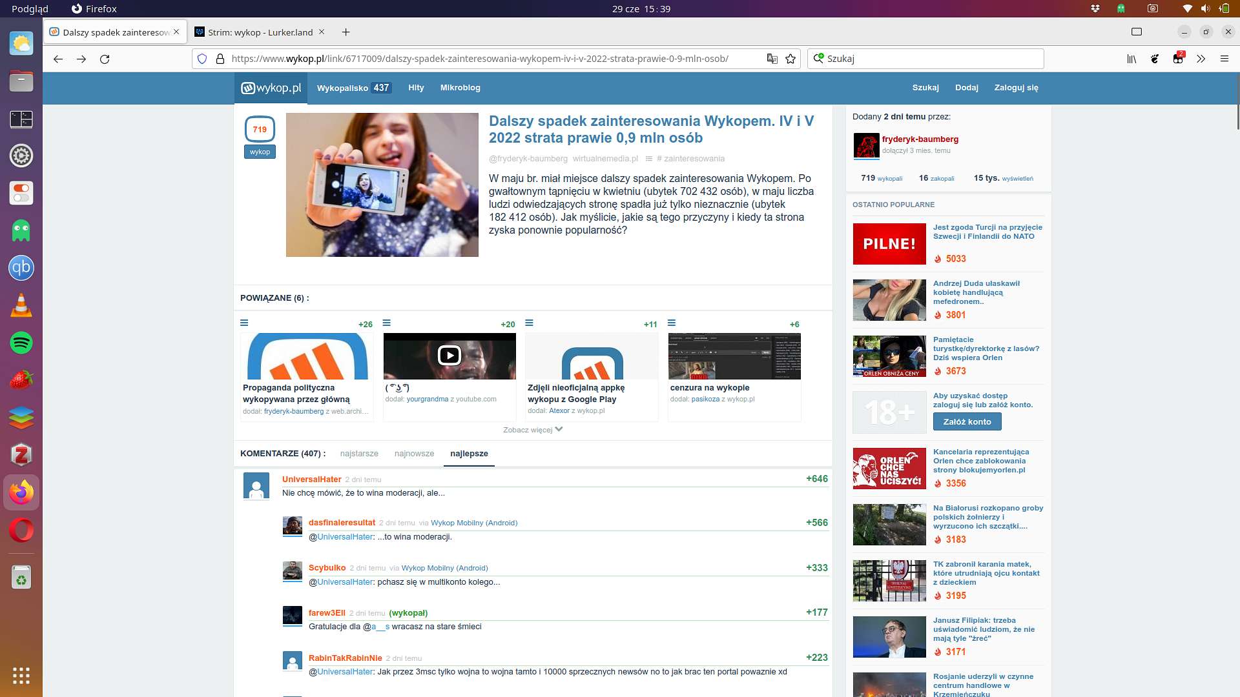Open Podgląd activities overview
The height and width of the screenshot is (697, 1240).
tap(30, 8)
